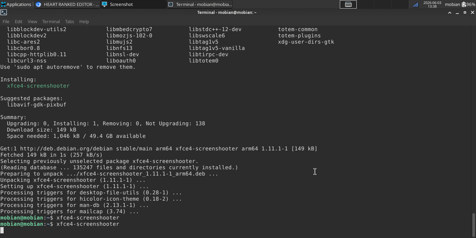Click 'xdg-user-dirs-gtk' package name
This screenshot has height=238, width=476.
tap(306, 42)
